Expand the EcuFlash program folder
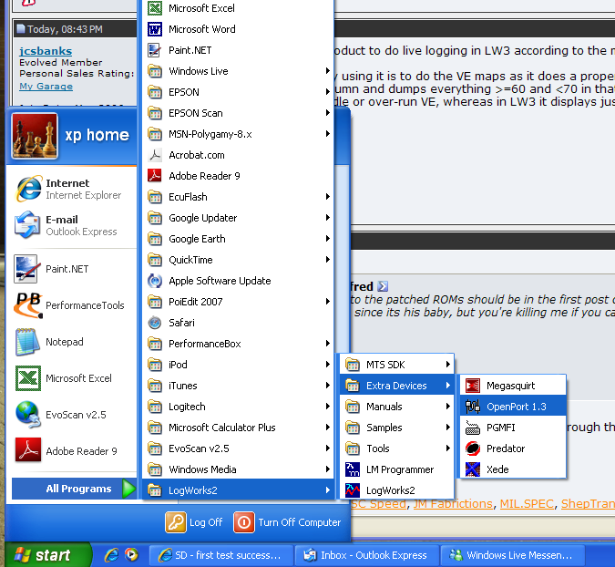 click(x=238, y=197)
